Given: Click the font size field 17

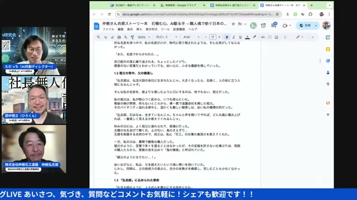Looking at the screenshot, I should point(213,37).
